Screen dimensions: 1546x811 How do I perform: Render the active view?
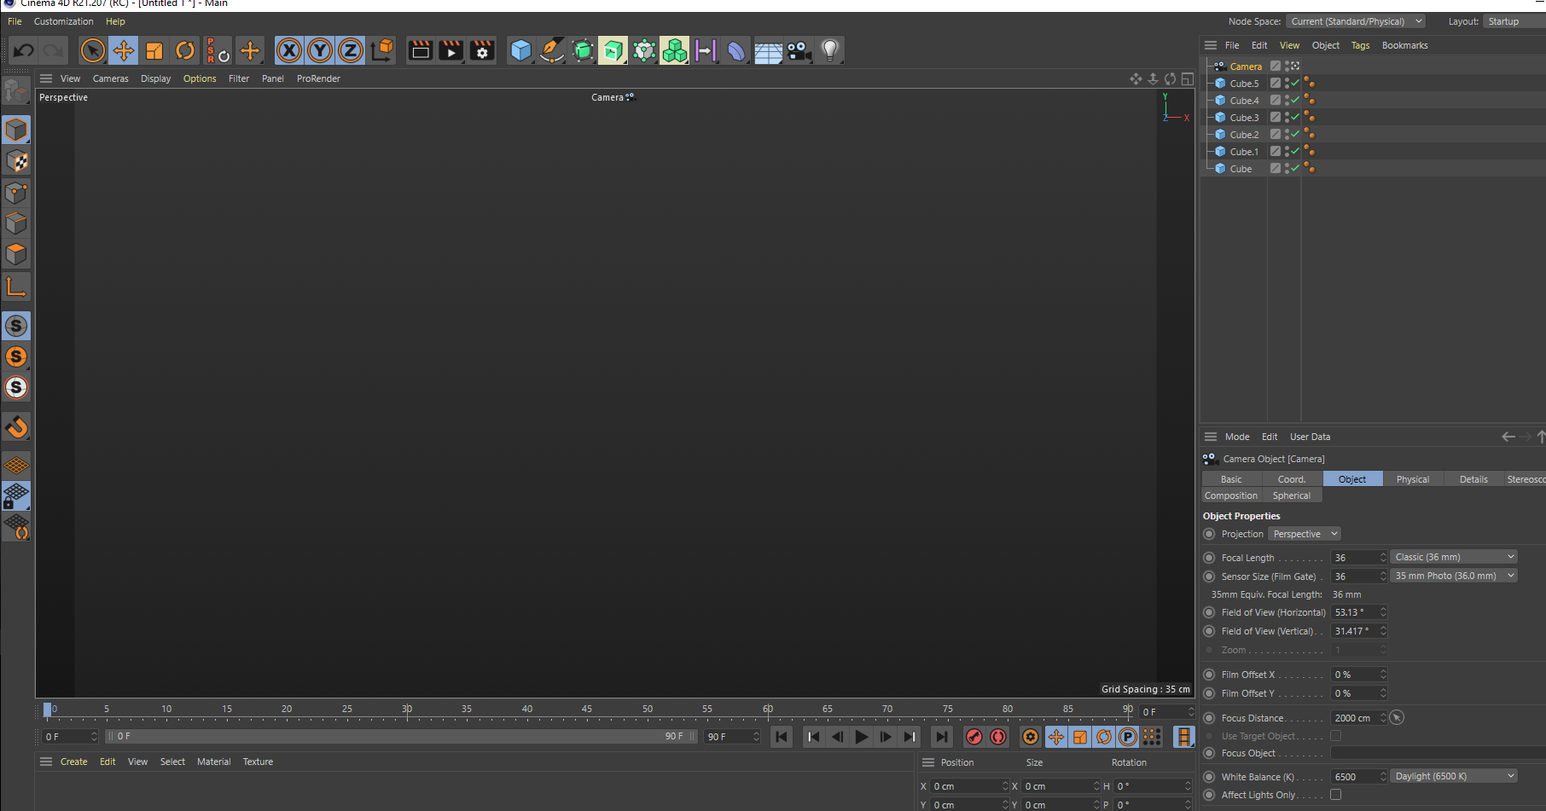(x=420, y=50)
